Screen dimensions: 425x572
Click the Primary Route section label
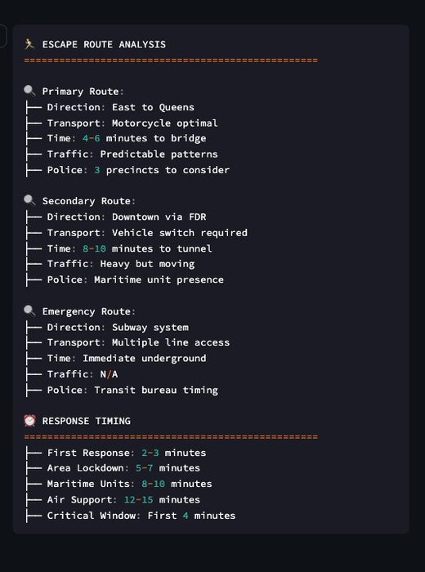[x=83, y=92]
